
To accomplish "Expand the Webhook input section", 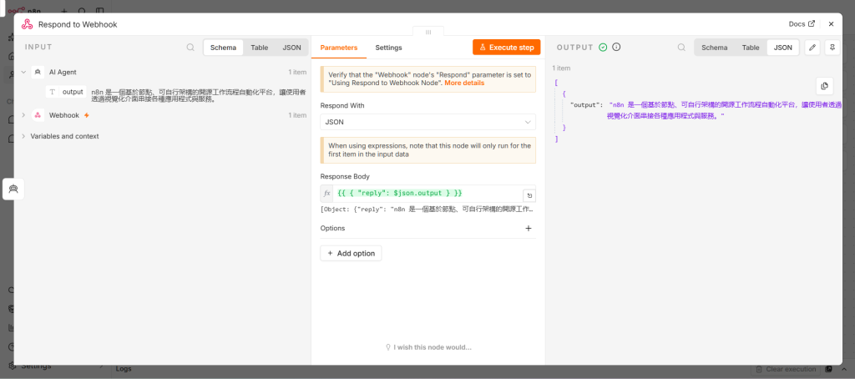I will (23, 115).
